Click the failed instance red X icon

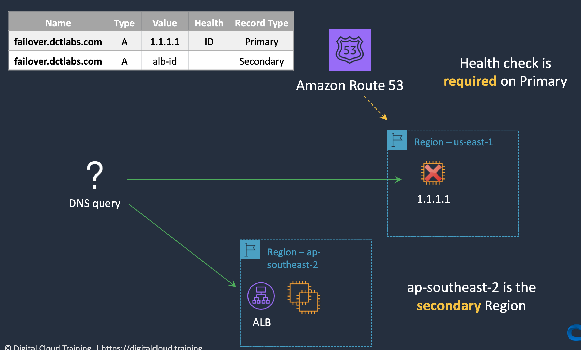[433, 173]
